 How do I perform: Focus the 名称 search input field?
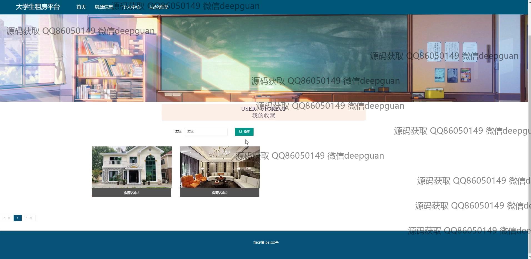(206, 132)
